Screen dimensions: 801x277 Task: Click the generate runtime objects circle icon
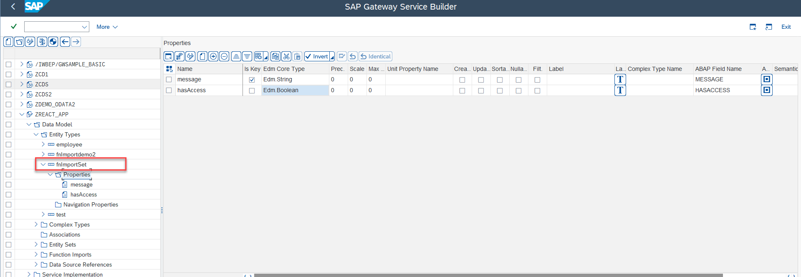pos(53,42)
